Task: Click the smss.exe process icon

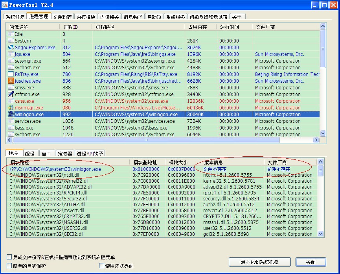Action: coord(11,87)
